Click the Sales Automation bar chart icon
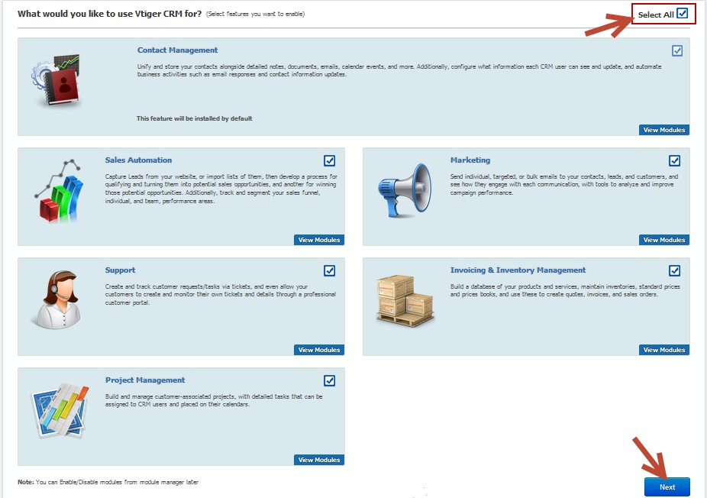707x498 pixels. pyautogui.click(x=59, y=191)
